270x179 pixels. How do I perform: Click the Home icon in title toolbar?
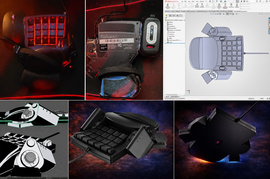pos(210,1)
